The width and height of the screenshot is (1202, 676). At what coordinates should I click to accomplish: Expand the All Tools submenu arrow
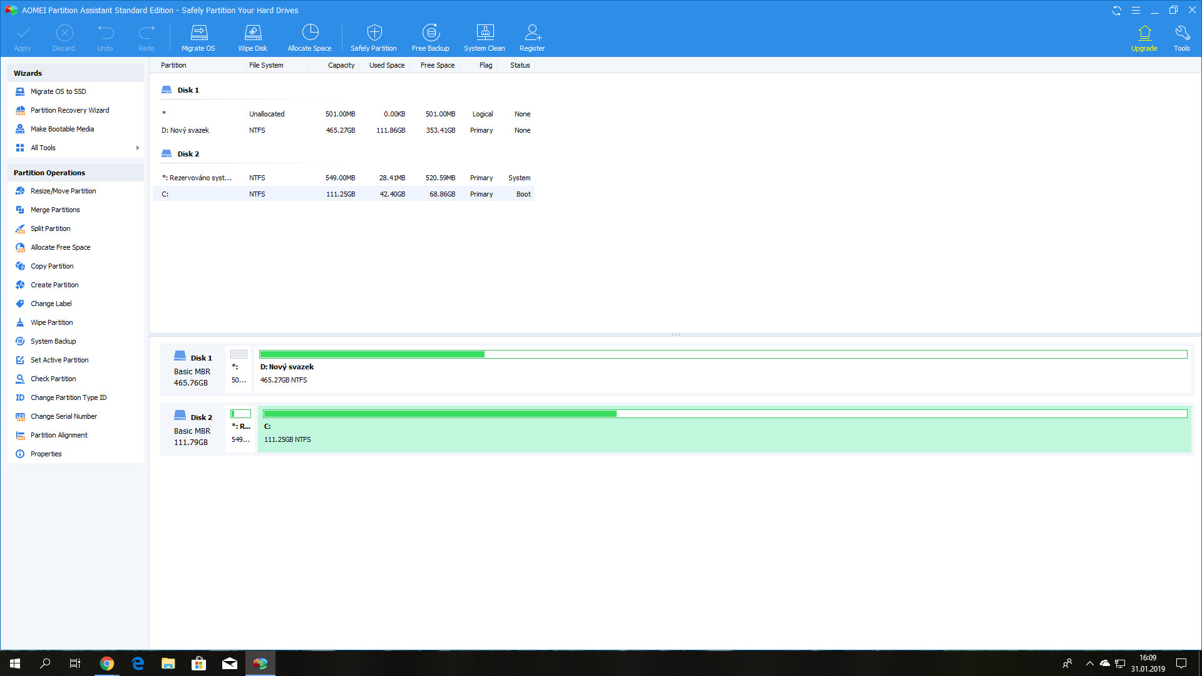coord(138,148)
